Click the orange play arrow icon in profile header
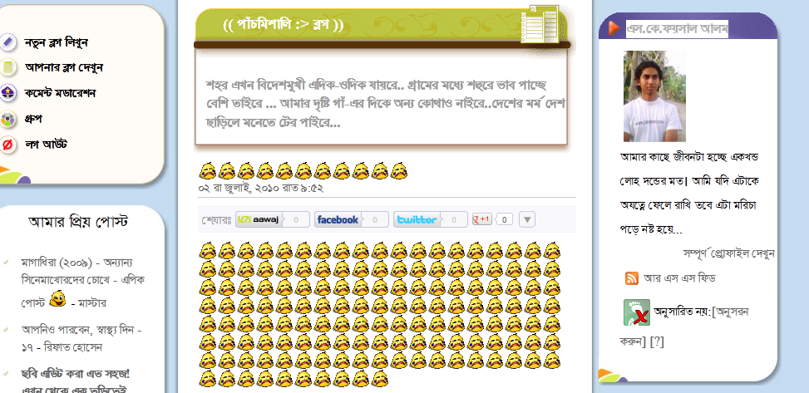Screen dimensions: 809x393 tap(613, 28)
